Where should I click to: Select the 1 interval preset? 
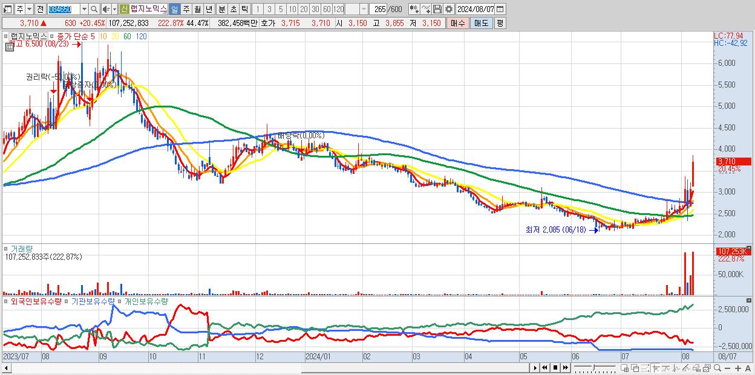258,9
